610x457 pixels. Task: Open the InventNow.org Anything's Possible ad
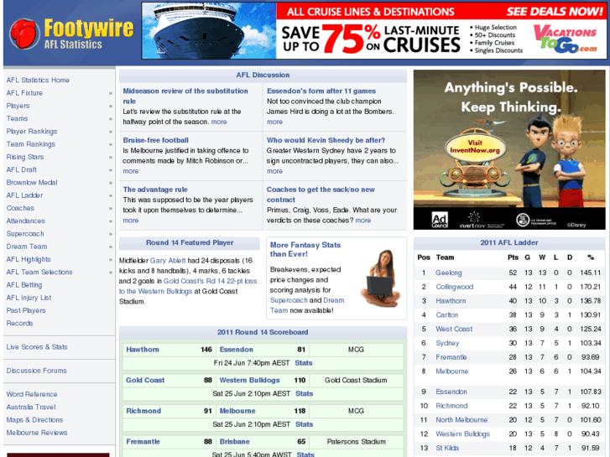click(x=509, y=150)
